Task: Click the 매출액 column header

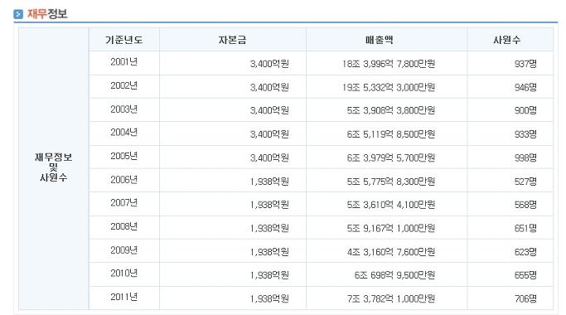Action: (x=379, y=40)
